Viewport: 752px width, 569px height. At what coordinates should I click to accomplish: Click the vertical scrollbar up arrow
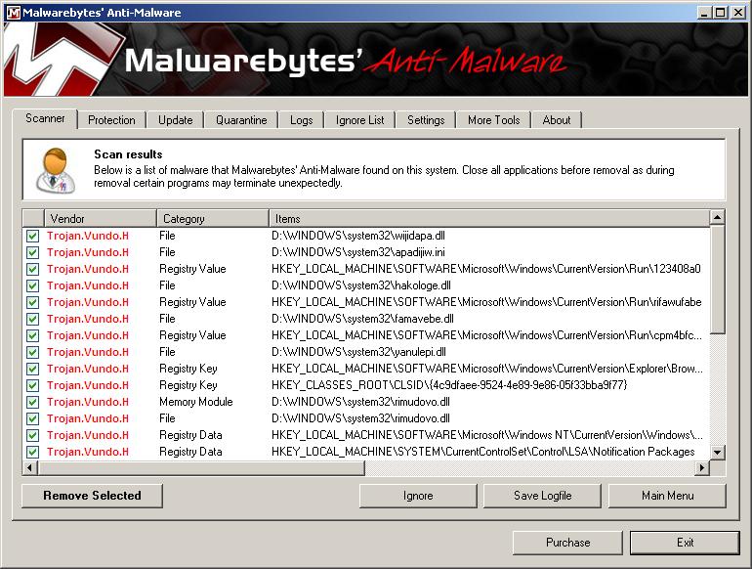coord(717,217)
